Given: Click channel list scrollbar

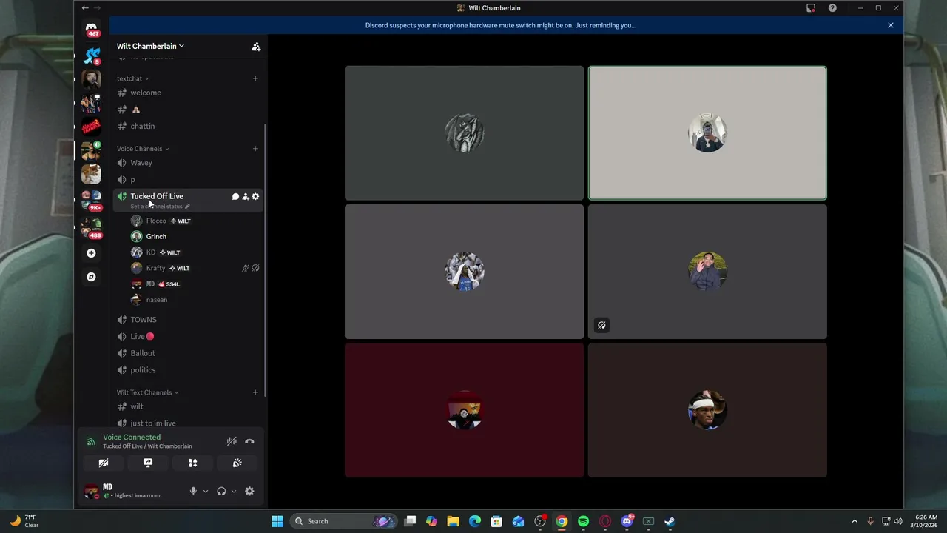Looking at the screenshot, I should tap(266, 259).
